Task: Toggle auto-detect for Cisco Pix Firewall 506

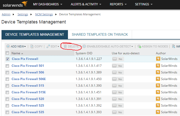Action: 118,72
